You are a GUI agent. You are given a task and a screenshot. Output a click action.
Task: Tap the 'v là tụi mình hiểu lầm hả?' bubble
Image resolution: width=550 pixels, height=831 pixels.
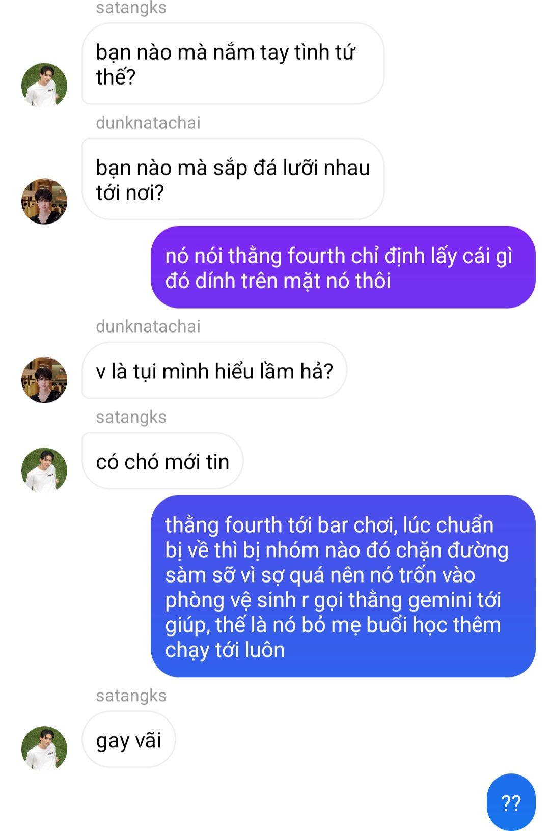214,371
